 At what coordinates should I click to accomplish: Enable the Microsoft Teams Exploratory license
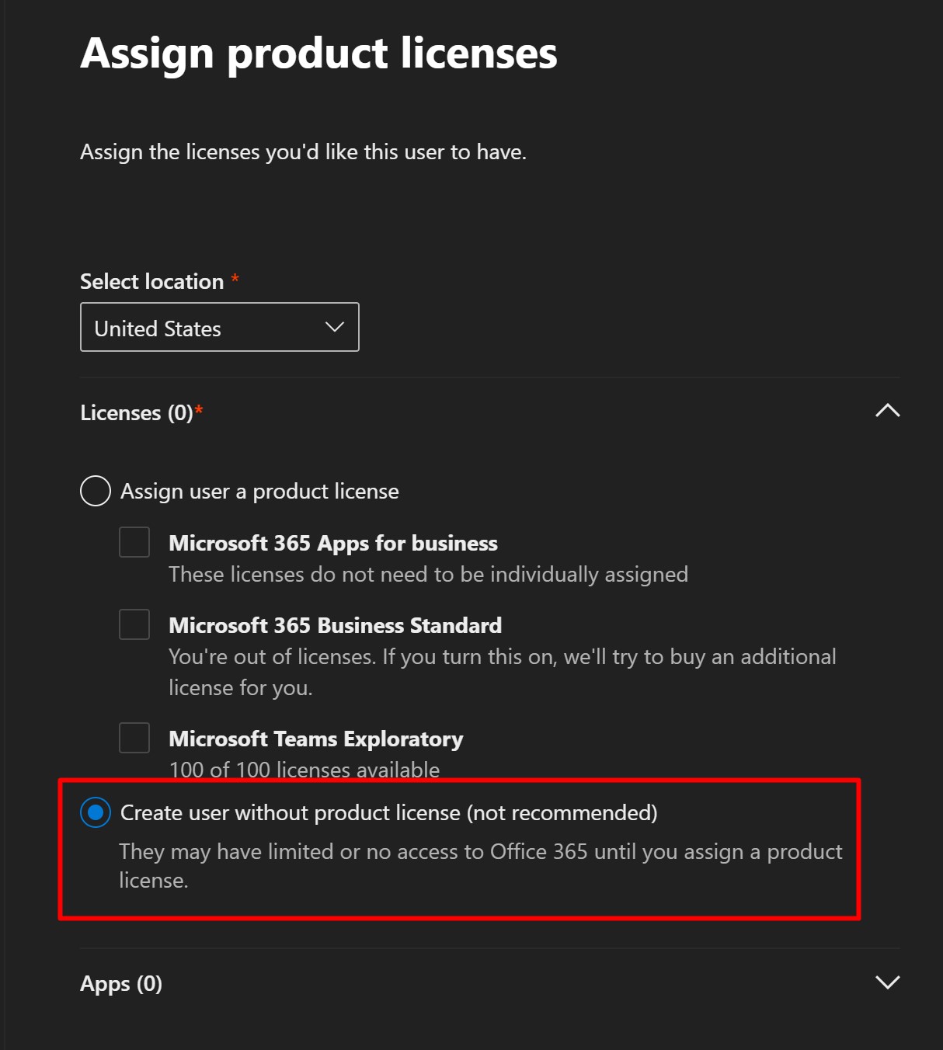click(134, 738)
